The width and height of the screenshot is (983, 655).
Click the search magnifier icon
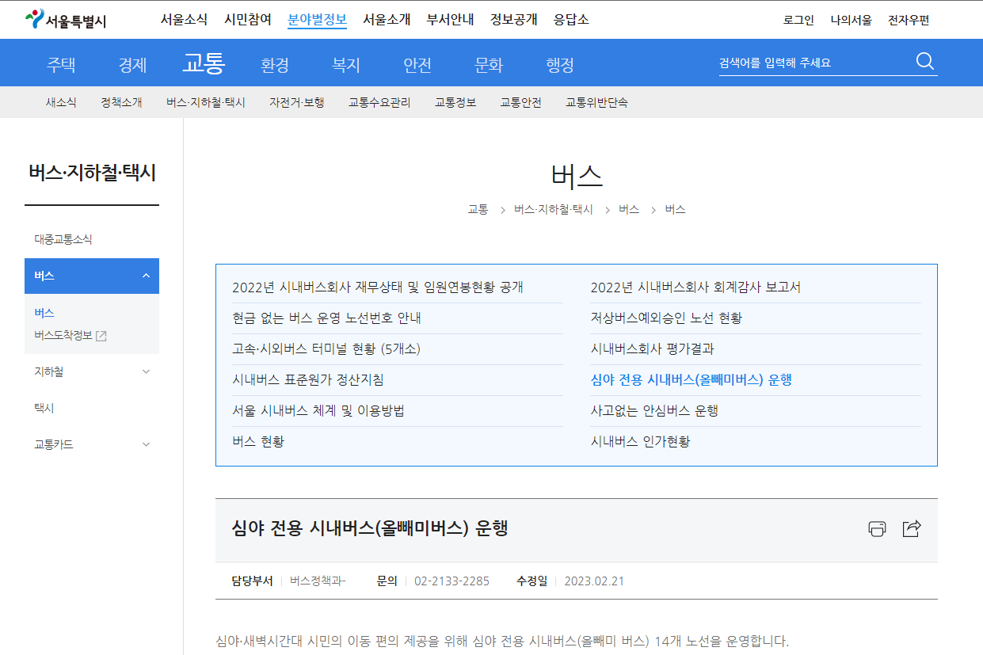tap(924, 59)
